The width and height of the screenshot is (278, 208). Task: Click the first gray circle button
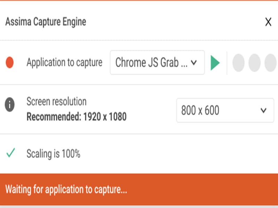[x=238, y=63]
